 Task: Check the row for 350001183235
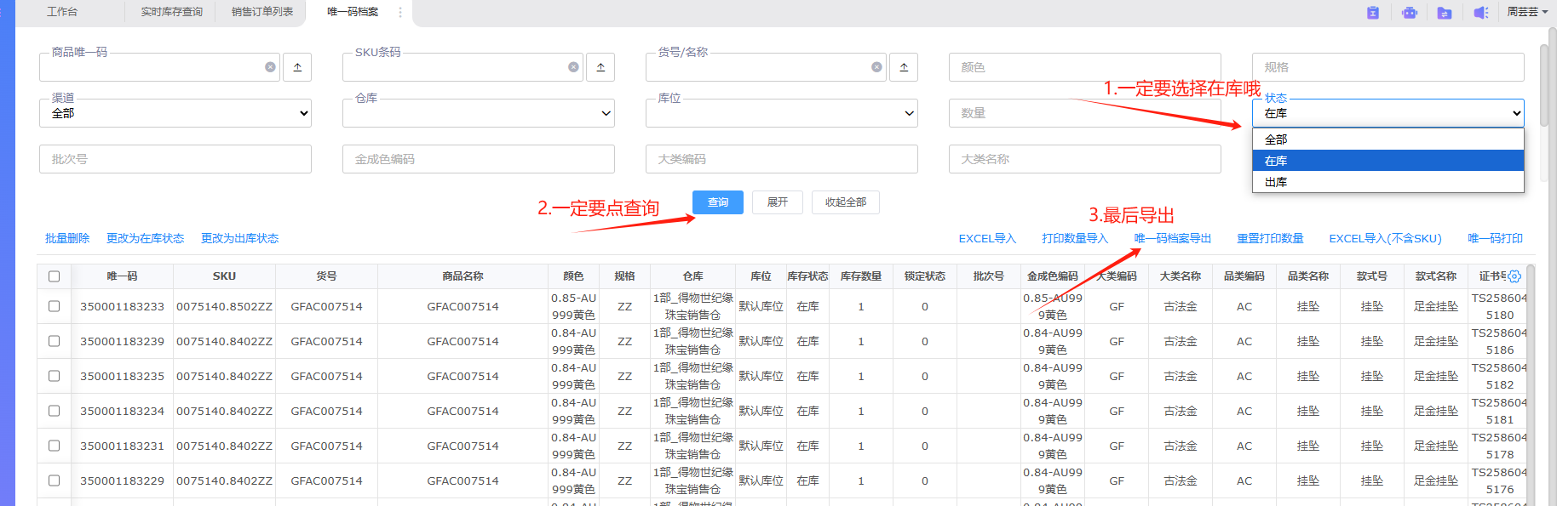click(55, 376)
